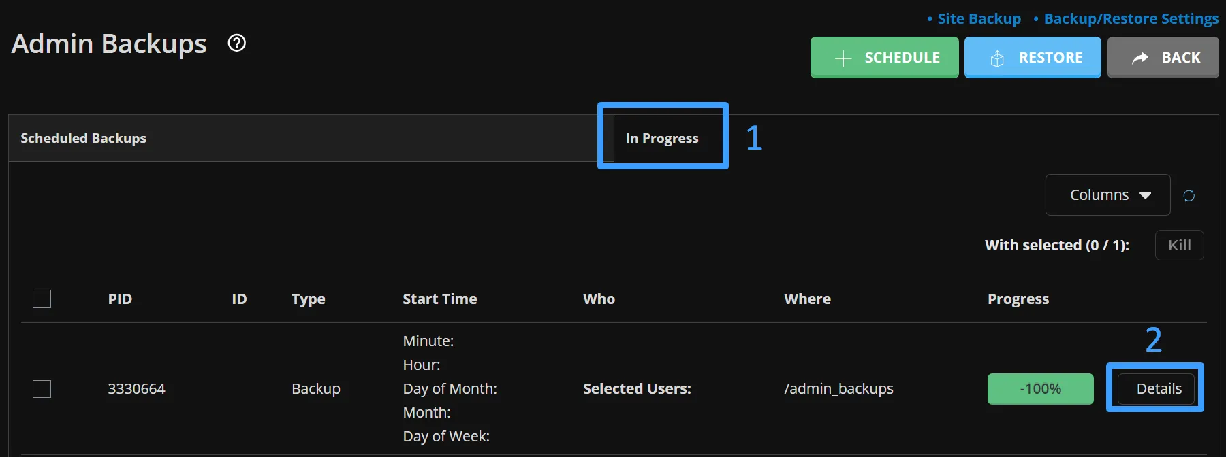Screen dimensions: 1226x457
Task: Click the plus icon on Schedule
Action: [x=843, y=58]
